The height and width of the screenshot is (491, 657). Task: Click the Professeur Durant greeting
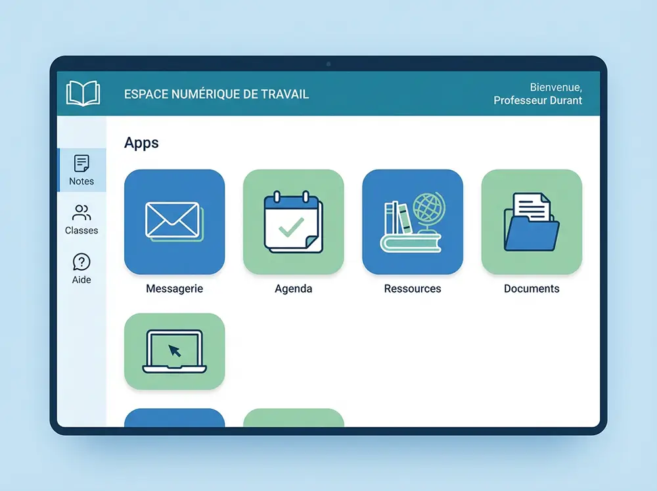(x=538, y=101)
